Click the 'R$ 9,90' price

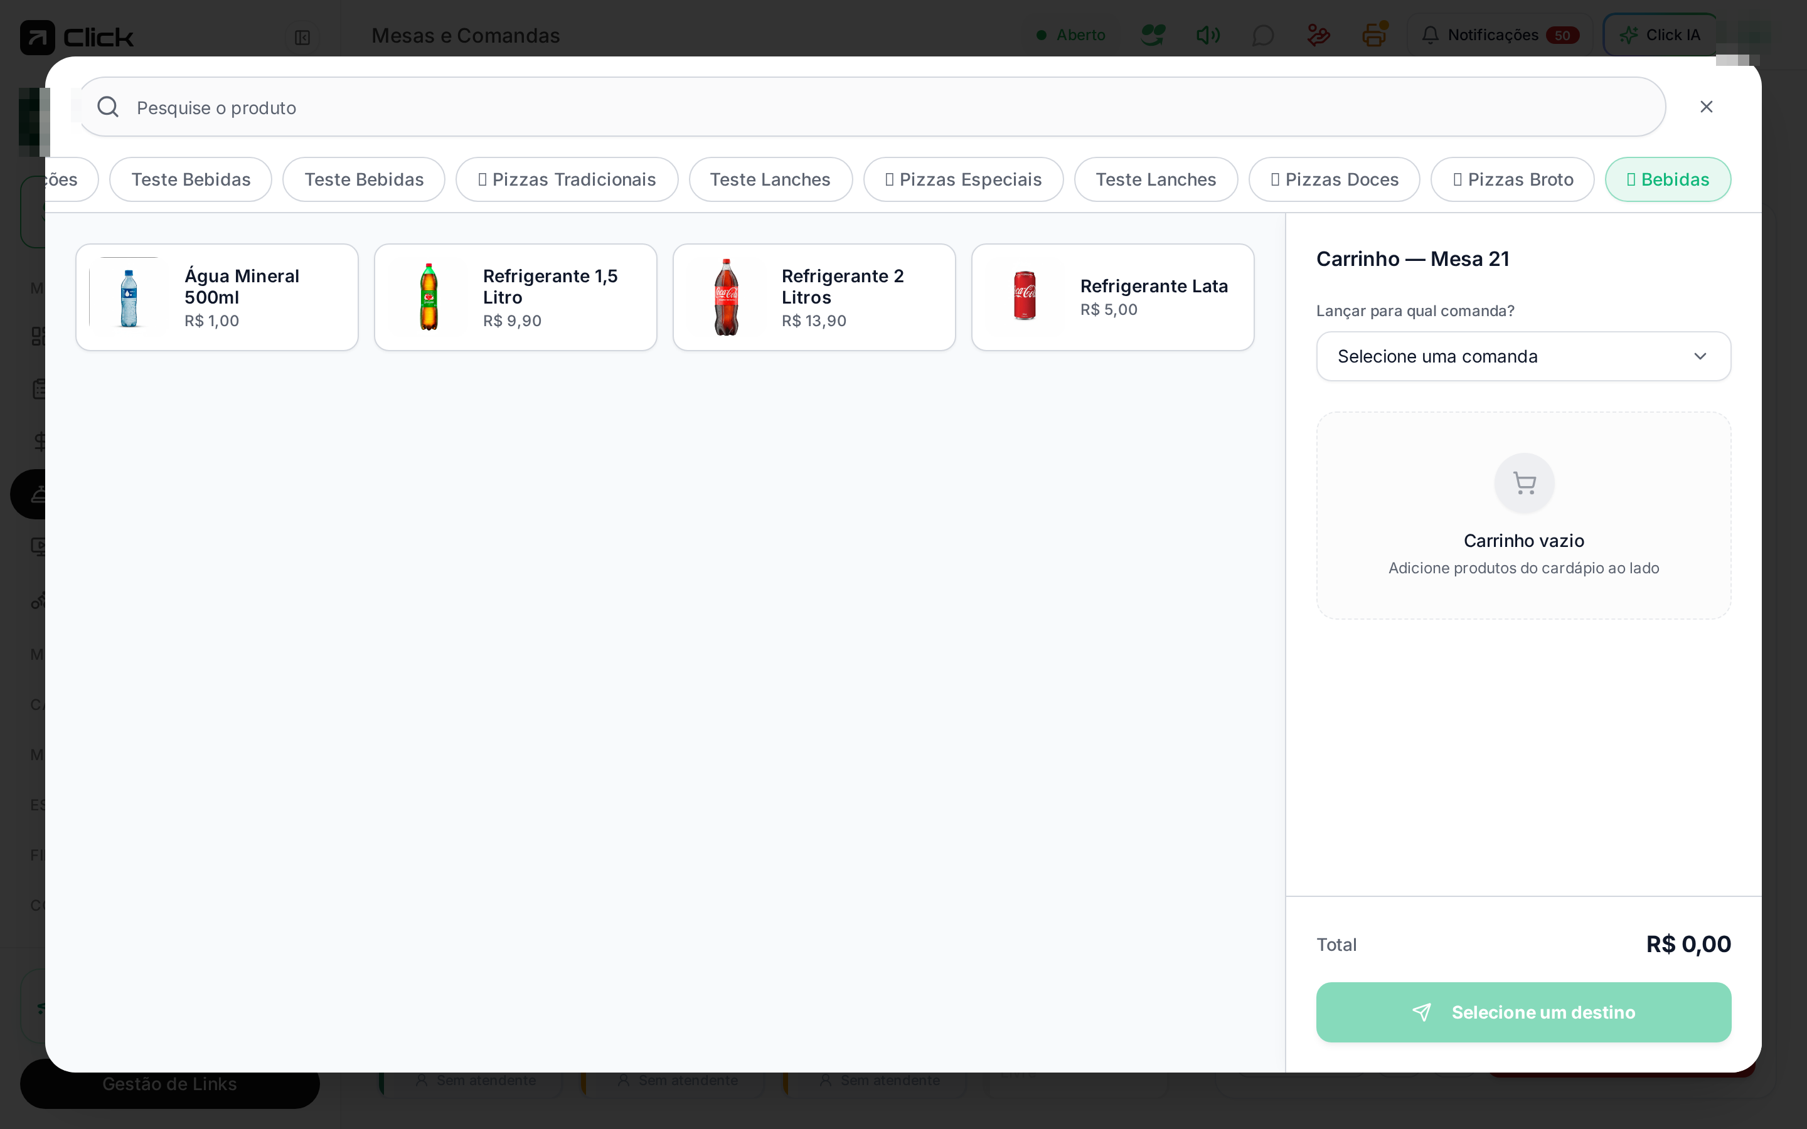tap(512, 321)
